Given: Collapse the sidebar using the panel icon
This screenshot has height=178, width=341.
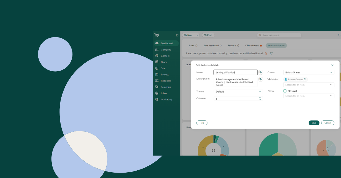Looking at the screenshot, I should (x=177, y=35).
